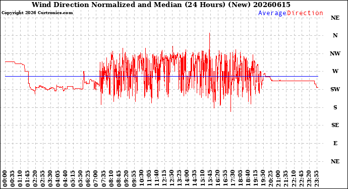Click the 16:55 time axis label

[225, 179]
